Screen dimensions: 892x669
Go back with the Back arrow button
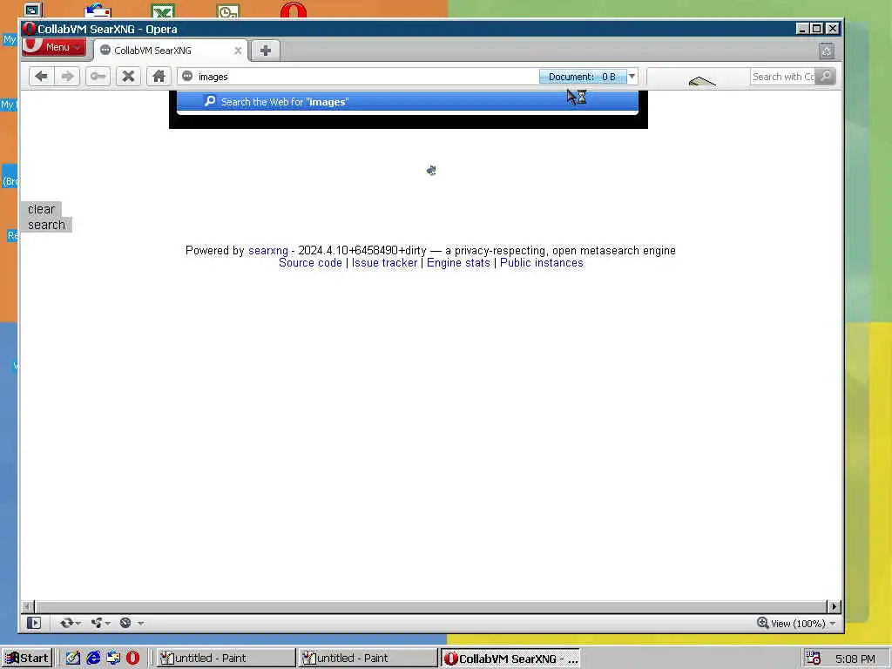pyautogui.click(x=41, y=77)
